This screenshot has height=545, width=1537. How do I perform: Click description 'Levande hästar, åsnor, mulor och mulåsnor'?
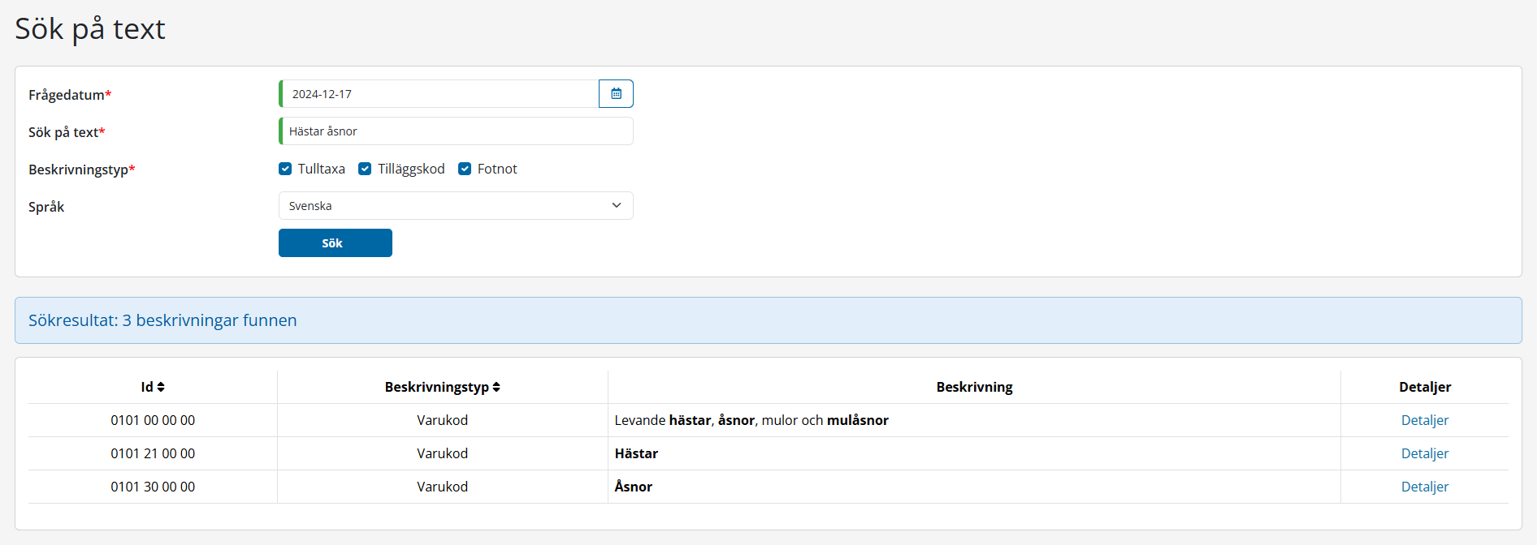pyautogui.click(x=751, y=420)
